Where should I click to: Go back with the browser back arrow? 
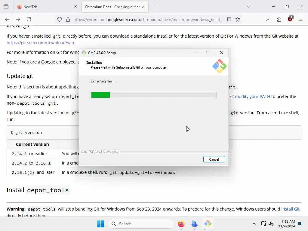pyautogui.click(x=7, y=19)
